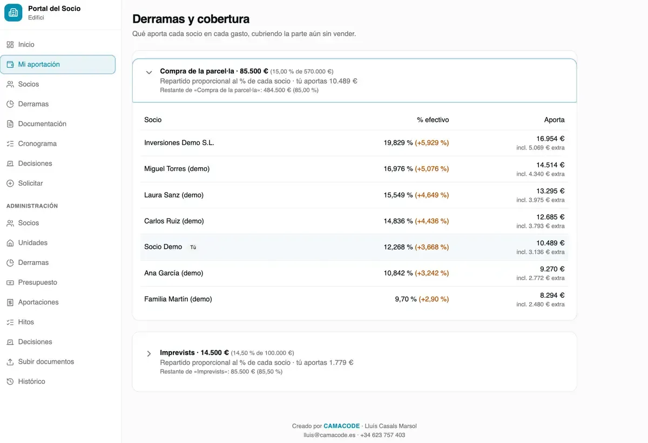Open Unidades under Administración
The image size is (648, 443).
pyautogui.click(x=58, y=243)
